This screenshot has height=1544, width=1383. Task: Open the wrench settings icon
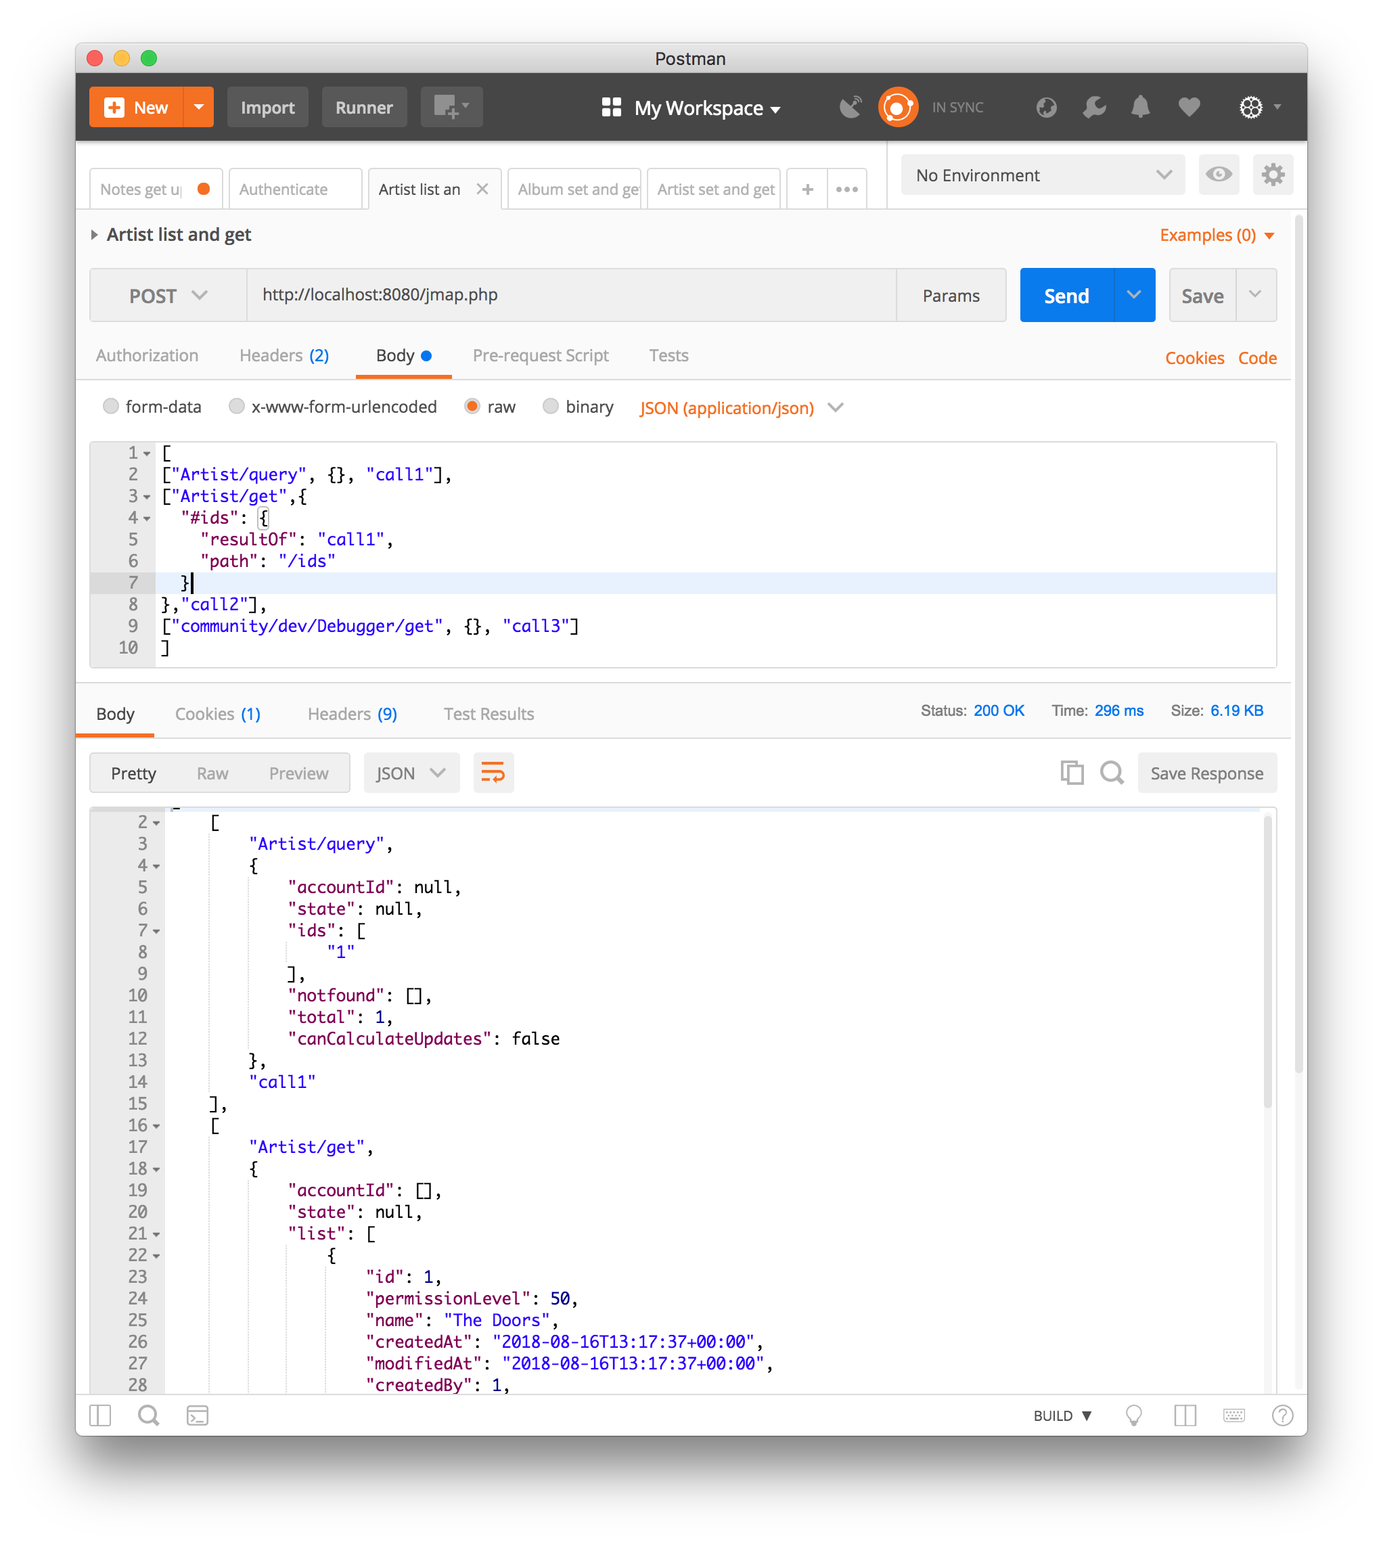coord(1093,107)
